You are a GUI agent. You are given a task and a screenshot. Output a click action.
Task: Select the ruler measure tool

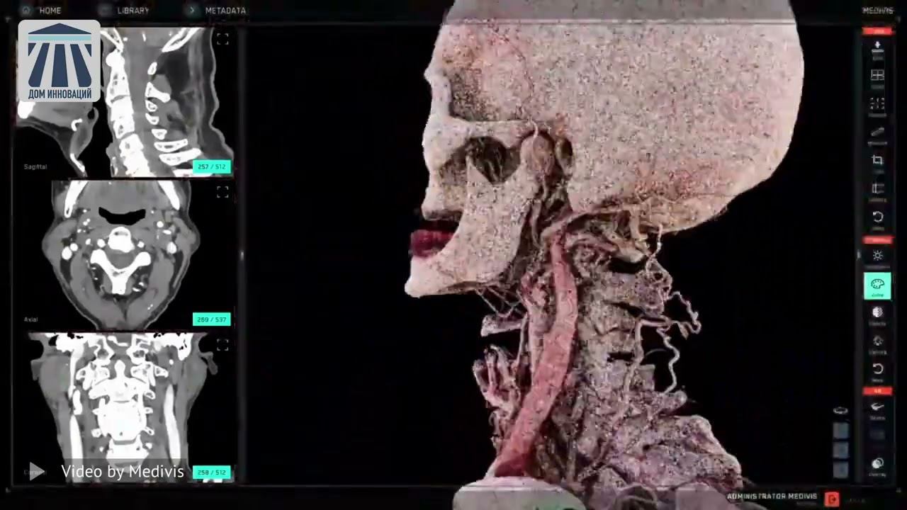click(x=877, y=134)
